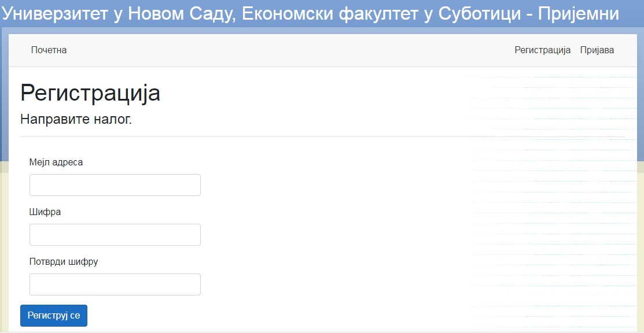
Task: Click the Направите налог subtitle
Action: [76, 120]
